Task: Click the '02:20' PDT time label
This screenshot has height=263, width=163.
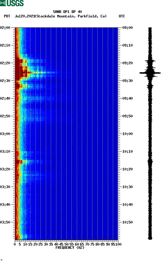Action: [5, 63]
